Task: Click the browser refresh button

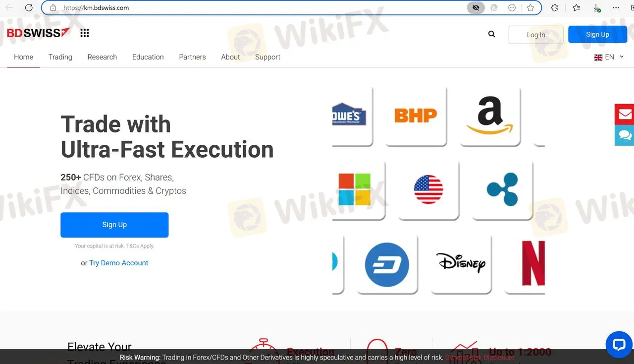Action: click(x=29, y=8)
